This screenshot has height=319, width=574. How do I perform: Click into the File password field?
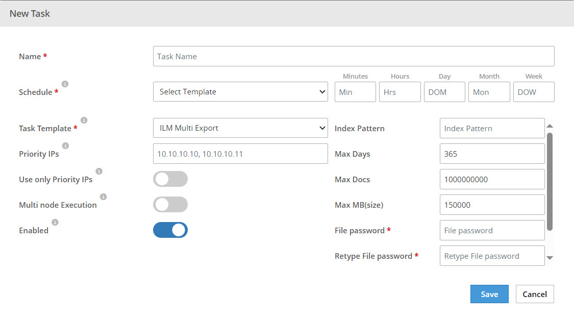point(492,230)
